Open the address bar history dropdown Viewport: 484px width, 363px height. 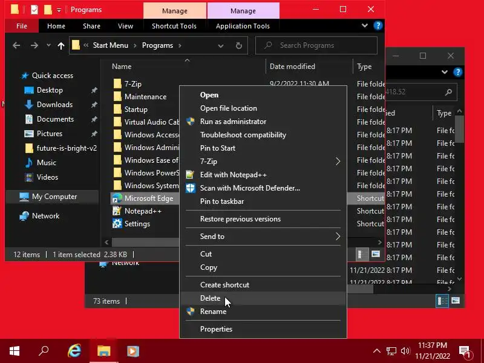[x=220, y=46]
